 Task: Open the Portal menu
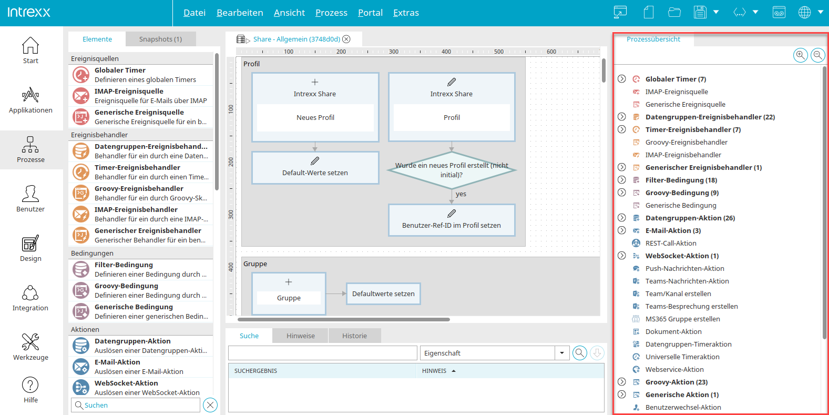coord(370,13)
